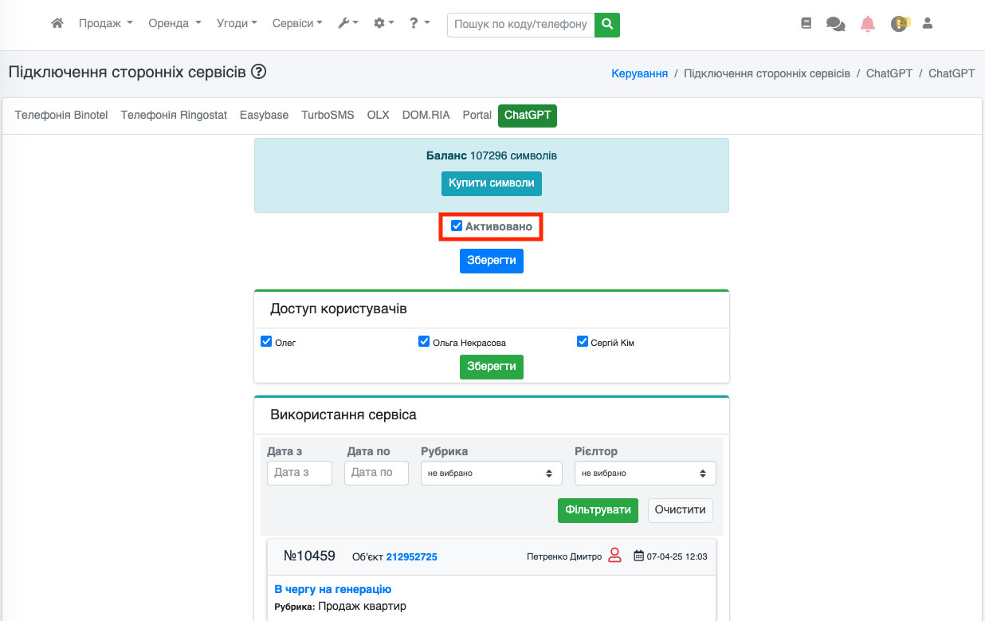
Task: Click the home icon in navbar
Action: (57, 24)
